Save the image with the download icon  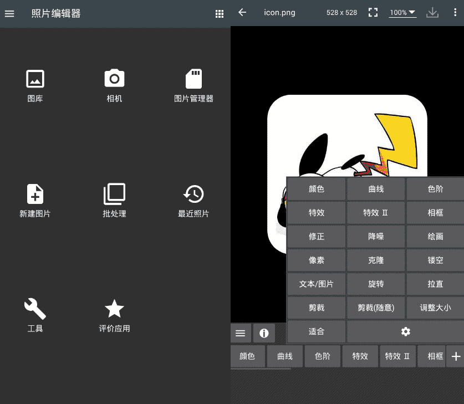[x=432, y=12]
